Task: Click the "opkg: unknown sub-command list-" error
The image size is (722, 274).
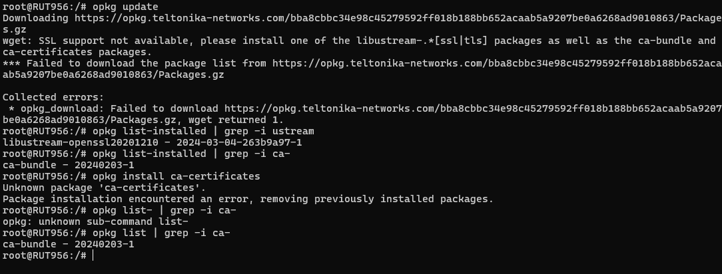Action: pyautogui.click(x=95, y=221)
